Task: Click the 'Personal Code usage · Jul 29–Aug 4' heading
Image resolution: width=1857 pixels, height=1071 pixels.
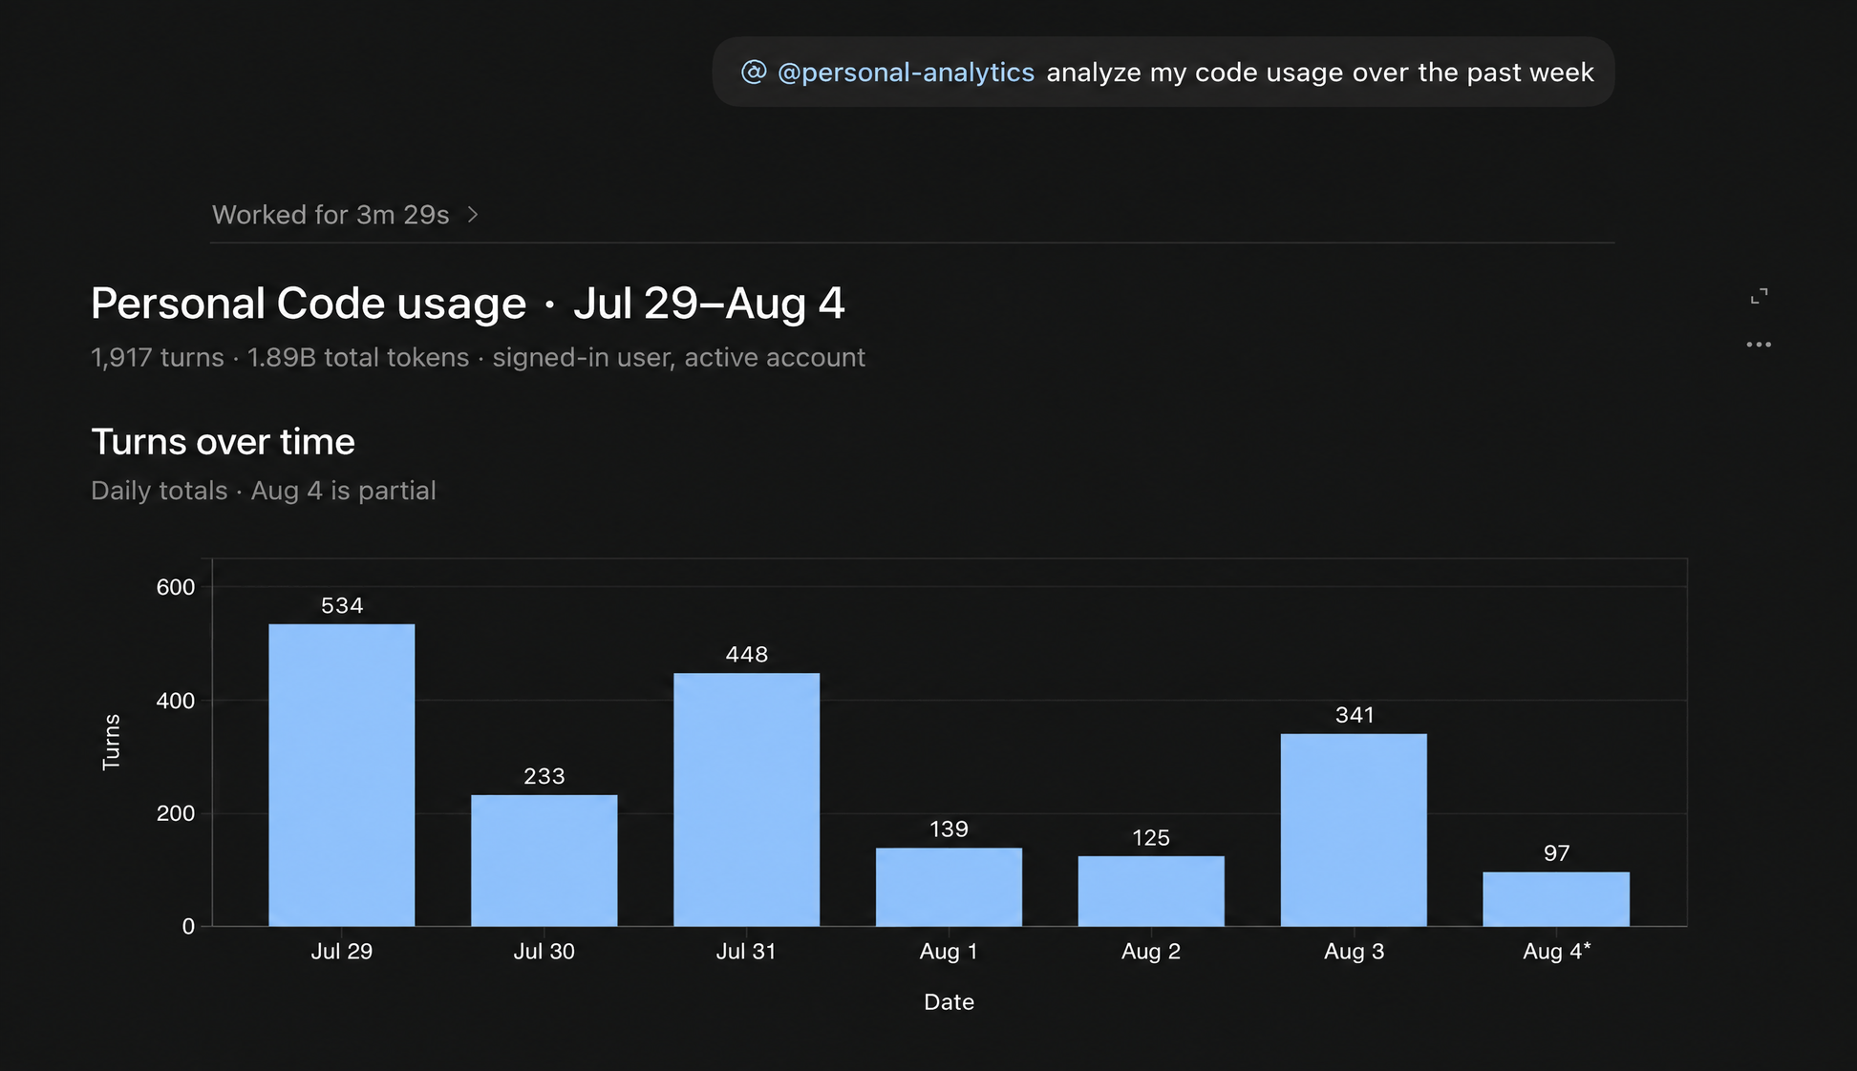Action: tap(468, 304)
